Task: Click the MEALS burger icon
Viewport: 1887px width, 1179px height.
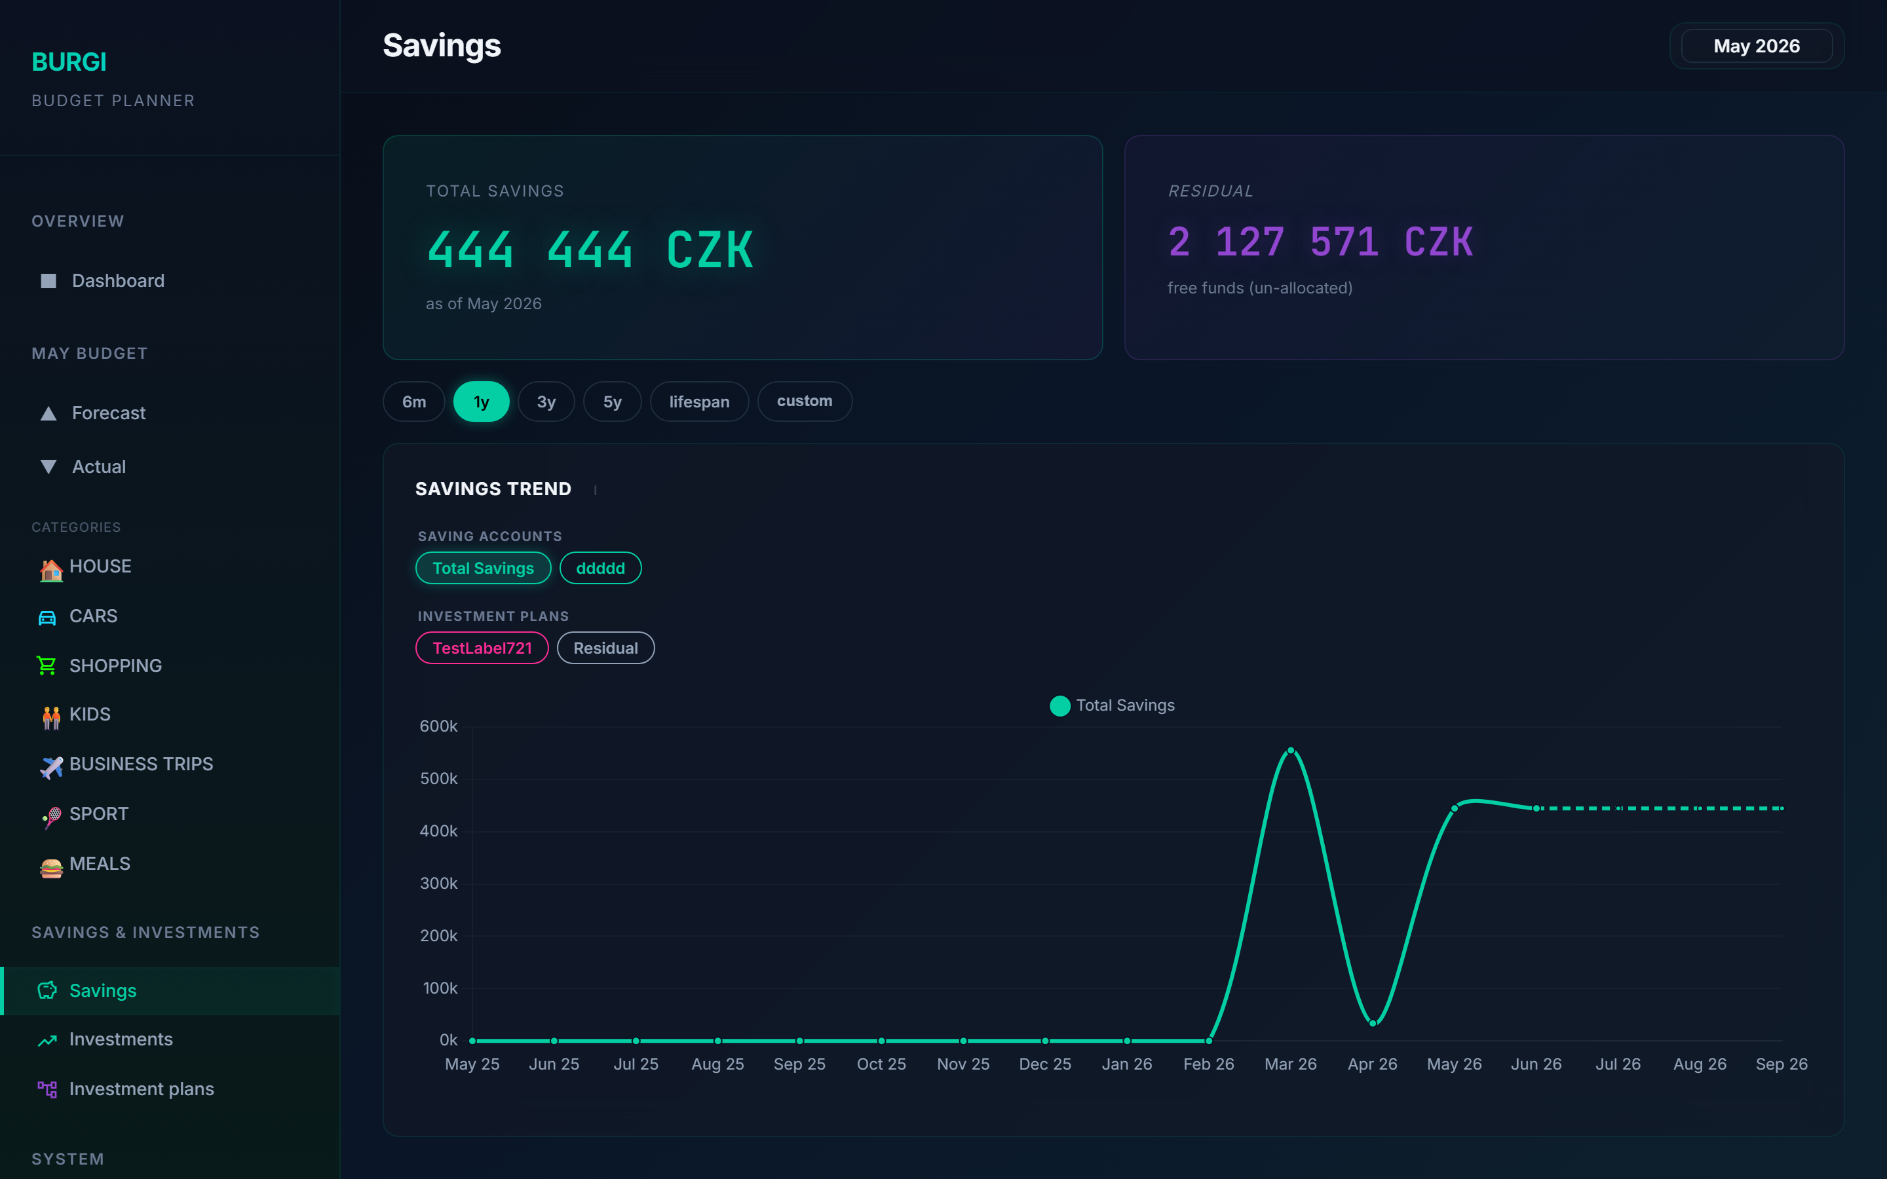Action: pyautogui.click(x=50, y=867)
